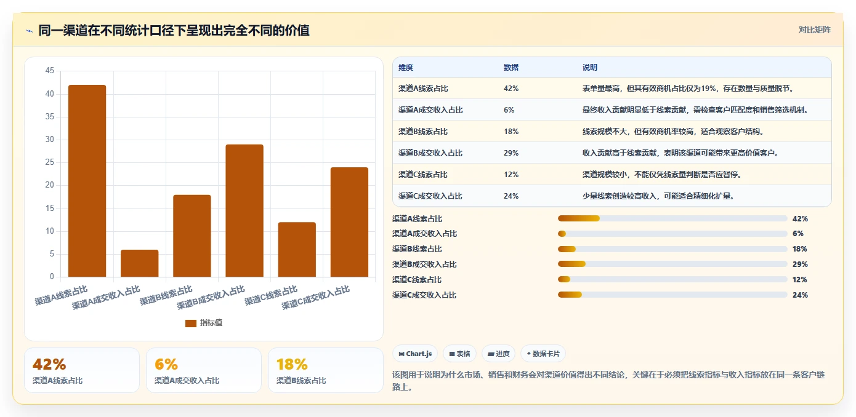
Task: Click the y-axis tick label 25
Action: [x=50, y=162]
